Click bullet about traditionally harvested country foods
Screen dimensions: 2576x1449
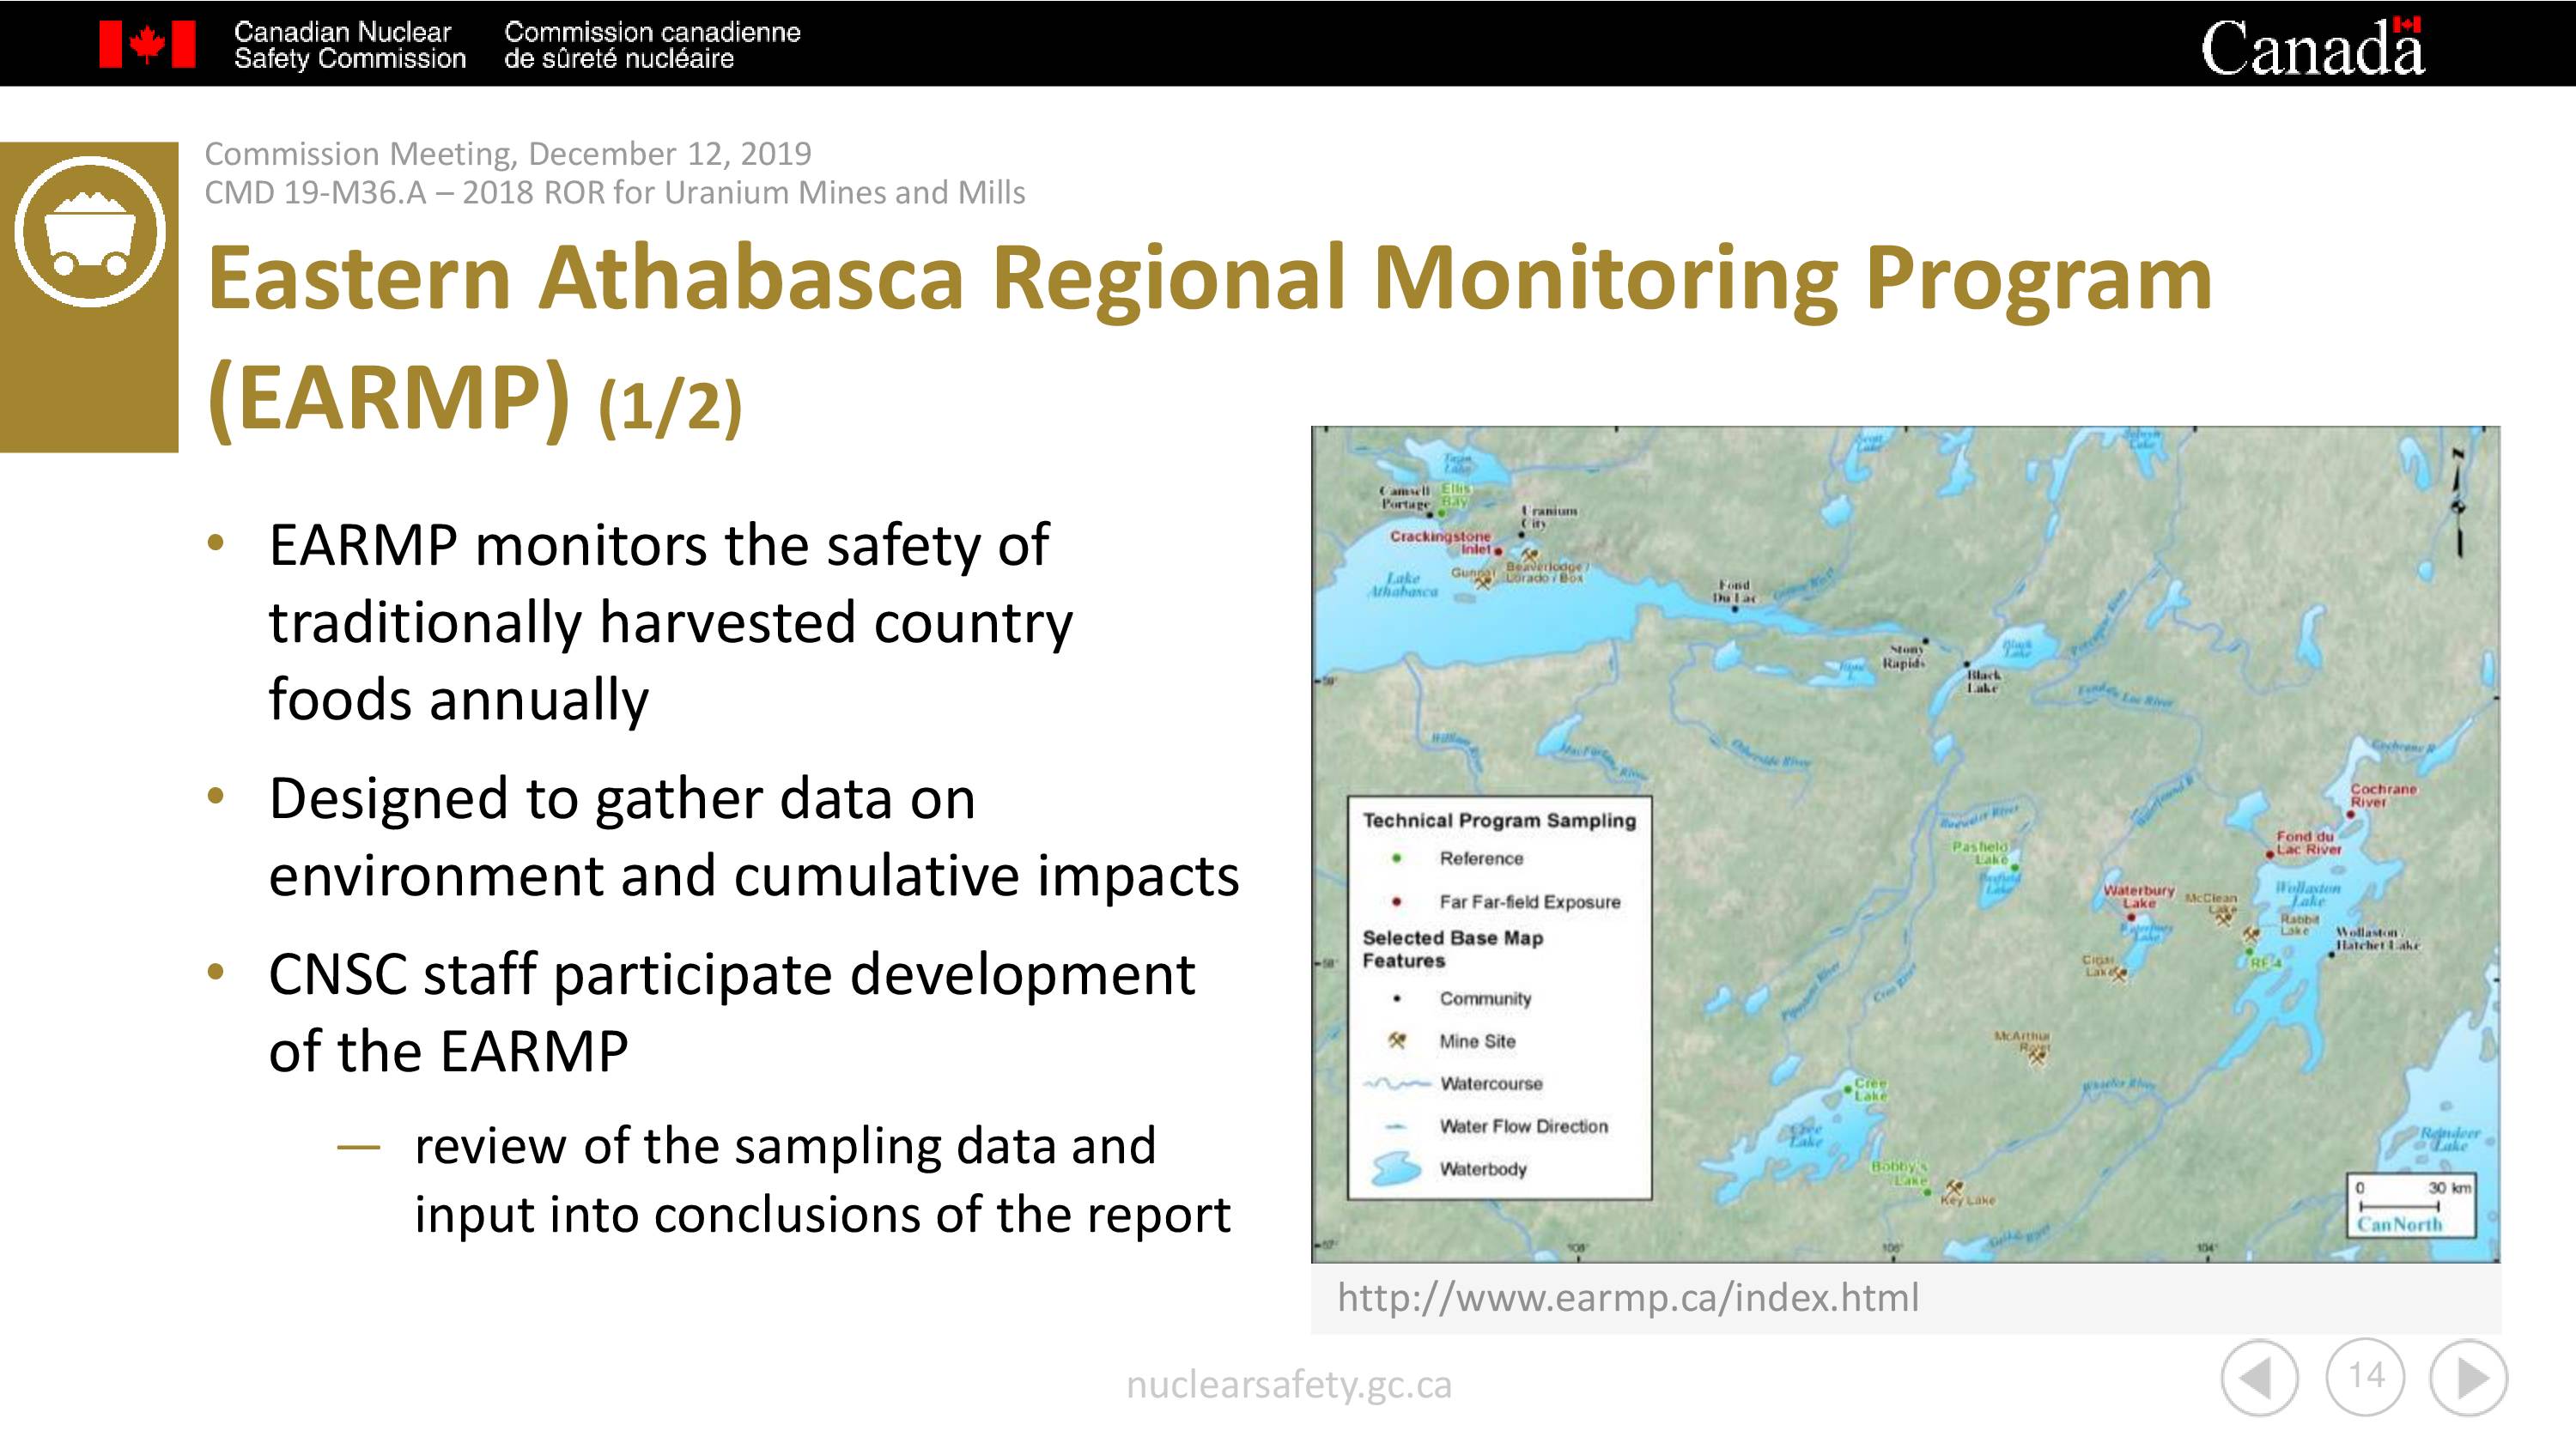point(670,621)
